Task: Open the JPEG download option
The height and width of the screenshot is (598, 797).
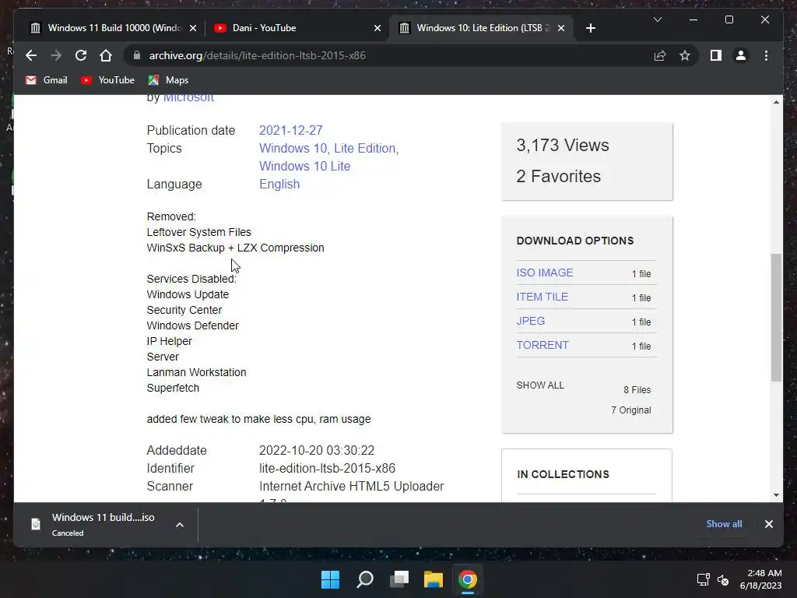Action: (x=530, y=321)
